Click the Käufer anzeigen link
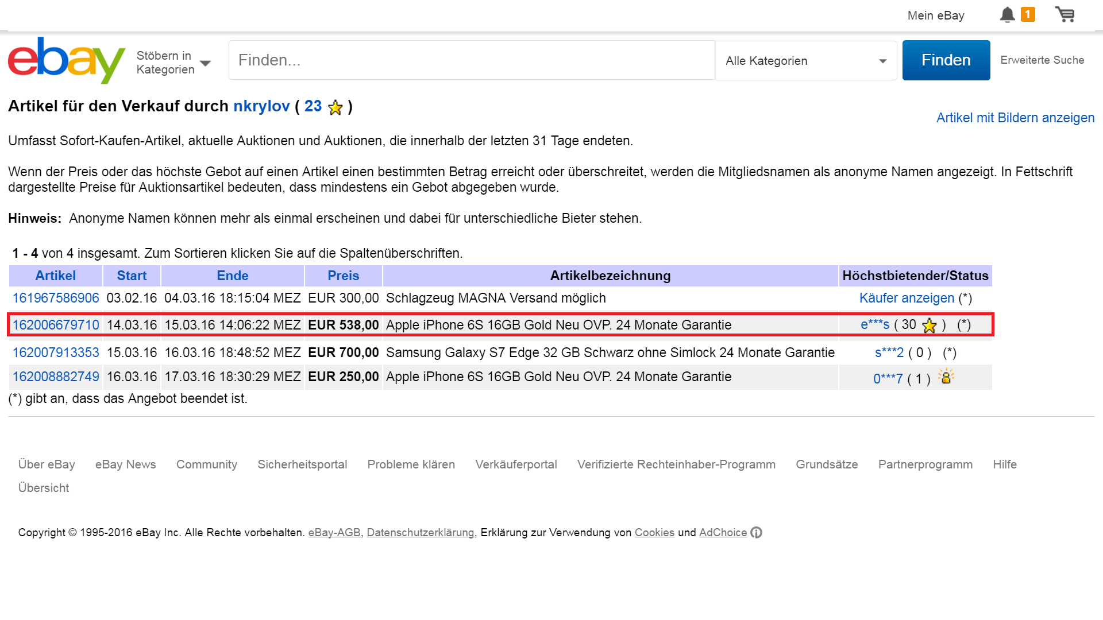 (x=907, y=298)
